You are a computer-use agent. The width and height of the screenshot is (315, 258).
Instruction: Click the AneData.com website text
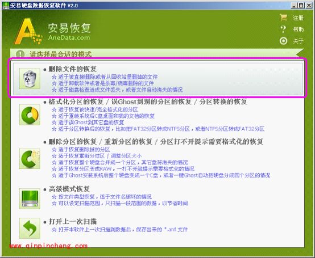point(69,37)
